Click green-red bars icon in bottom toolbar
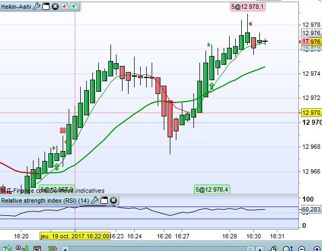The image size is (322, 251). [x=53, y=249]
